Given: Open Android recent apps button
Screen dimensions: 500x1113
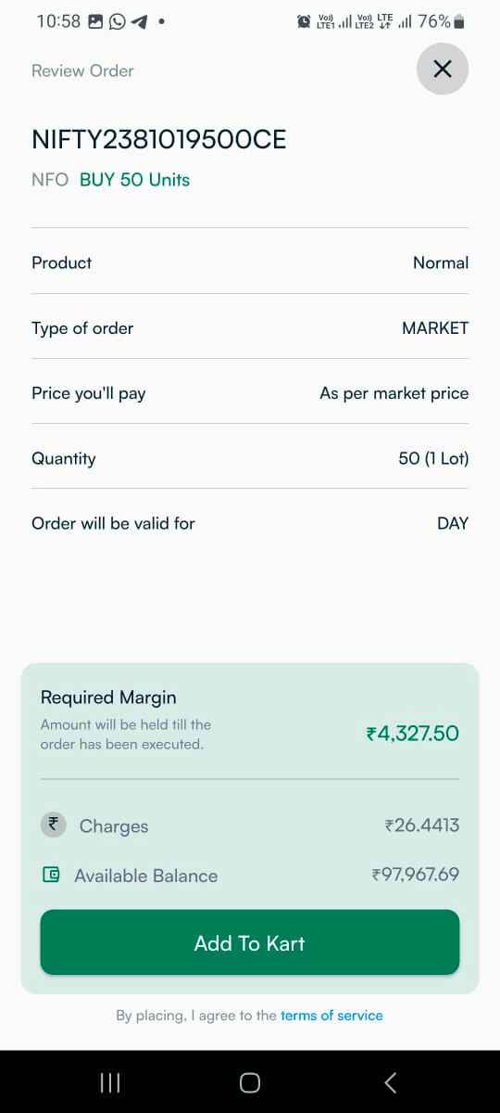Looking at the screenshot, I should [109, 1082].
